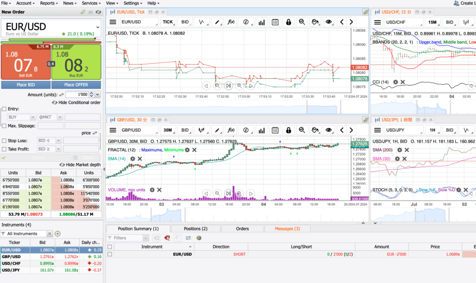Viewport: 476px width, 283px height.
Task: Enable the Take Profit checkbox
Action: click(4, 149)
